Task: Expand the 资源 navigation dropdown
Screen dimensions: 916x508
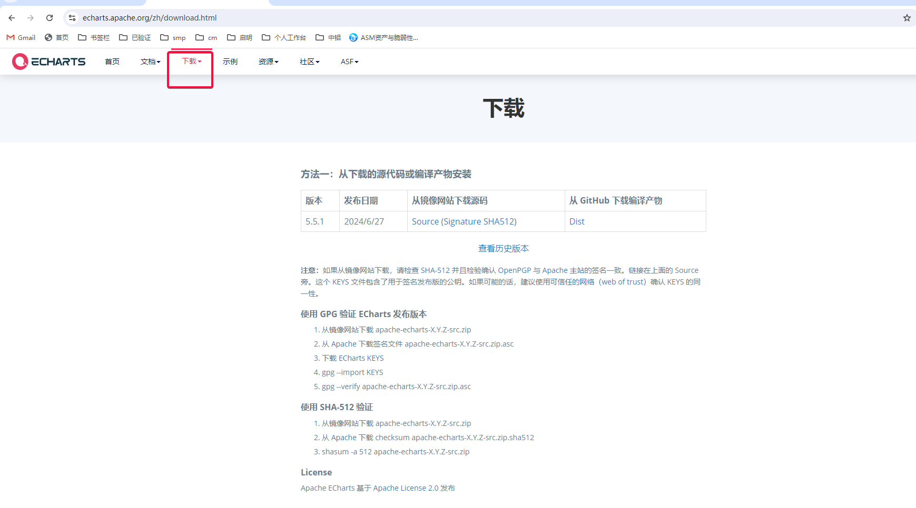Action: (269, 62)
